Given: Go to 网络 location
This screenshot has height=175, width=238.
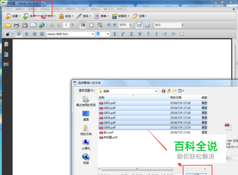Looking at the screenshot, I should pyautogui.click(x=86, y=159).
